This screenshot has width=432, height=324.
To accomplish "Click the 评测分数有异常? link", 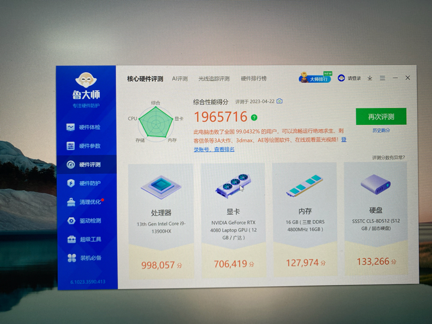I will 388,158.
